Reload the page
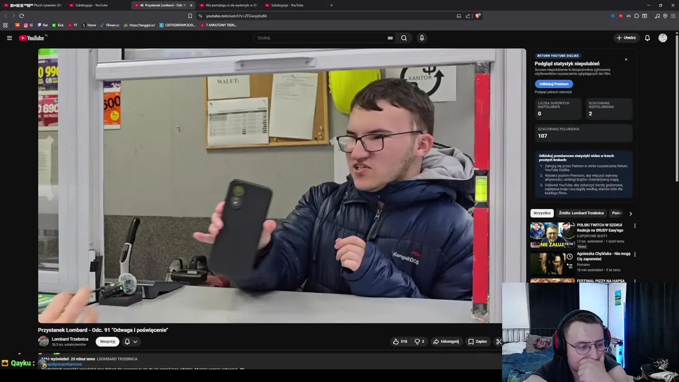This screenshot has width=679, height=382. pos(22,16)
